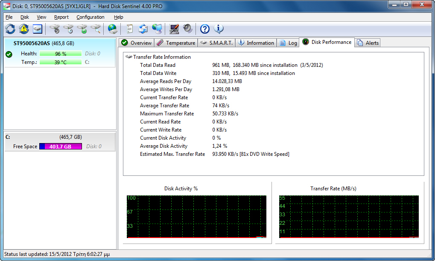Screen dimensions: 435x261
Task: Click the 39 °C temperature bar
Action: click(61, 62)
